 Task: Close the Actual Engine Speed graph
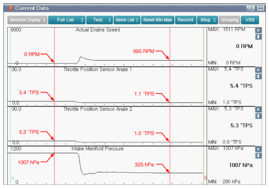pyautogui.click(x=258, y=30)
